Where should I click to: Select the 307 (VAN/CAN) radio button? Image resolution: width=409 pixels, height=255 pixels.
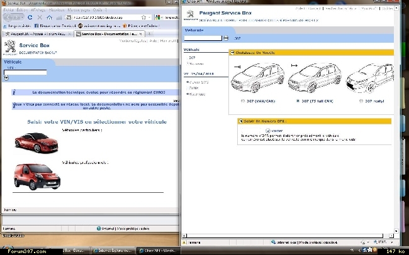pyautogui.click(x=243, y=101)
